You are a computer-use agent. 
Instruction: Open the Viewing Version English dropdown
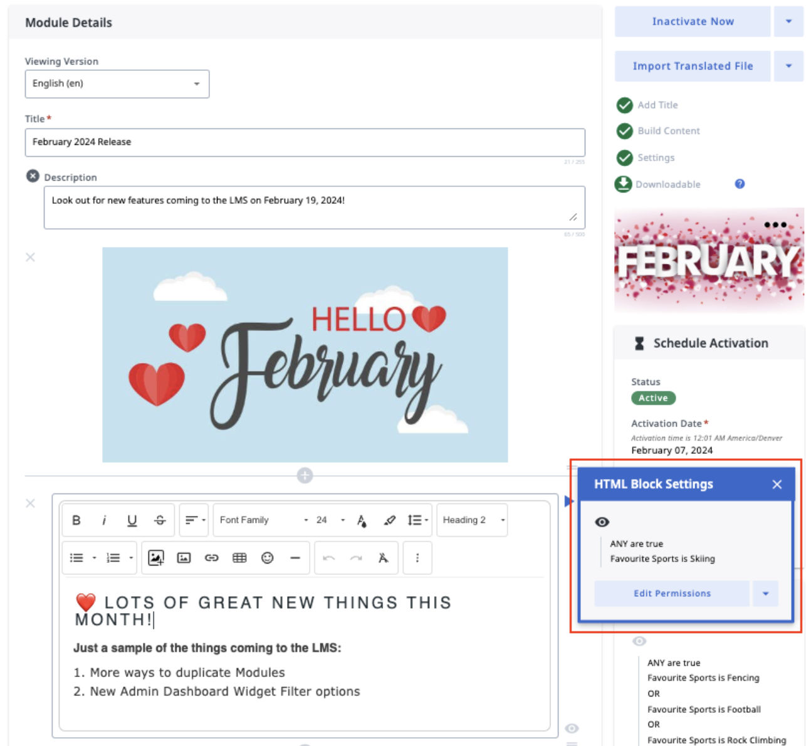pyautogui.click(x=117, y=84)
